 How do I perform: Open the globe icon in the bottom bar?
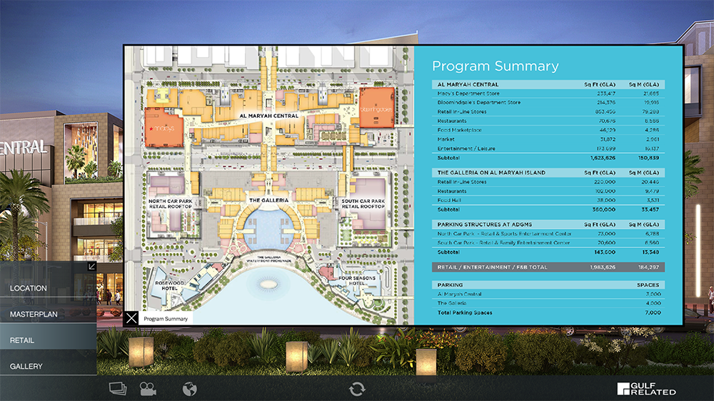point(189,389)
